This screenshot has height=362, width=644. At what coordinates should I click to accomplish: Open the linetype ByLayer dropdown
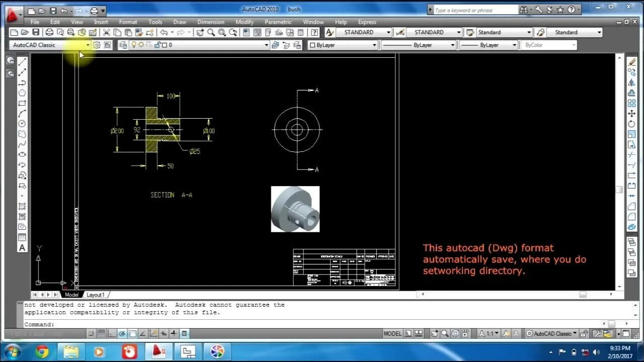(419, 45)
